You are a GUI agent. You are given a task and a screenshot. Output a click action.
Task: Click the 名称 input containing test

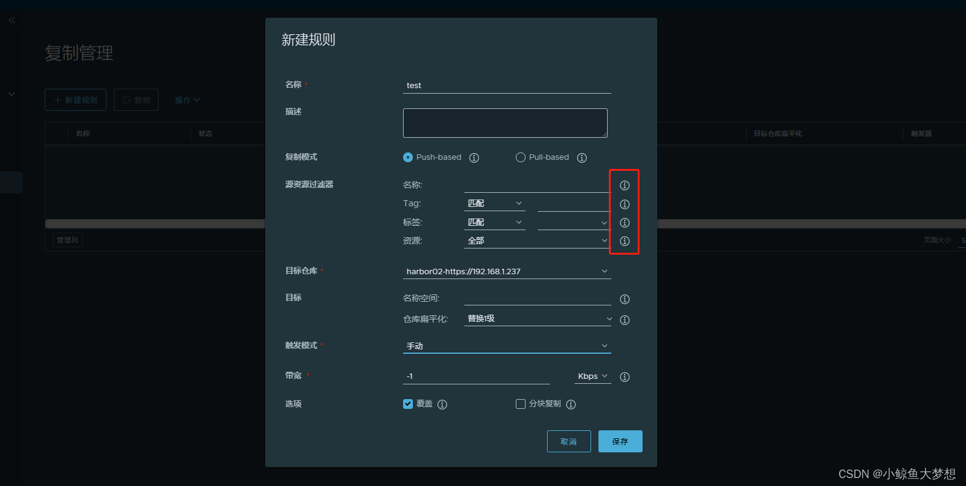[x=507, y=86]
